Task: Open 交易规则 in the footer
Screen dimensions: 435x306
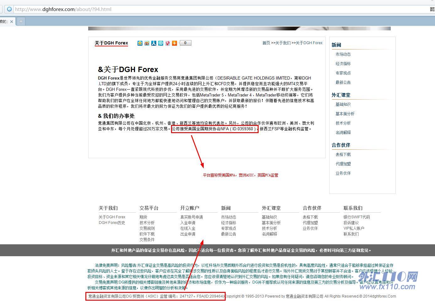Action: point(147,228)
